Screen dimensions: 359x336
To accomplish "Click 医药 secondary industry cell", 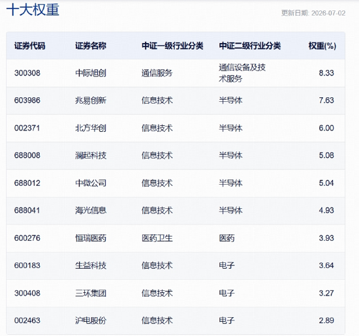I will click(226, 238).
